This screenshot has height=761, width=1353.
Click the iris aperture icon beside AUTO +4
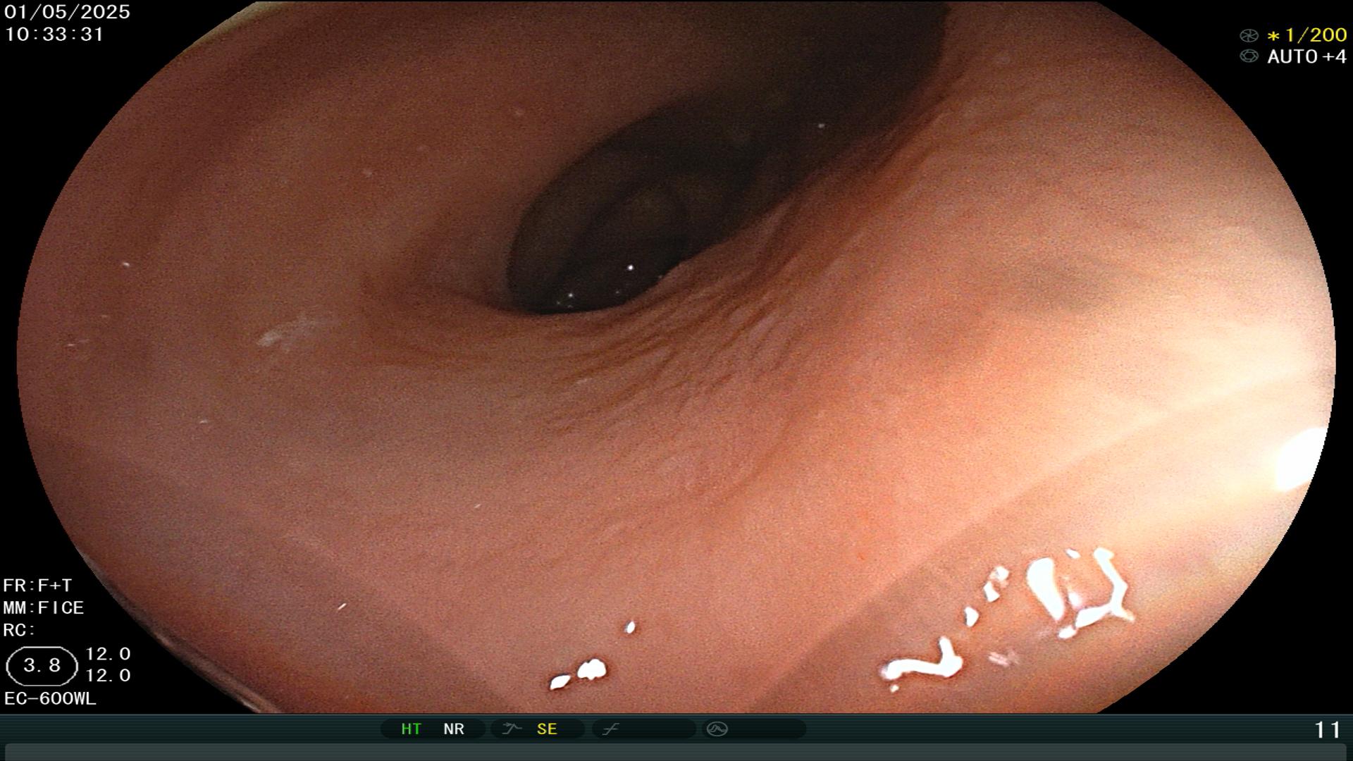pos(1249,56)
